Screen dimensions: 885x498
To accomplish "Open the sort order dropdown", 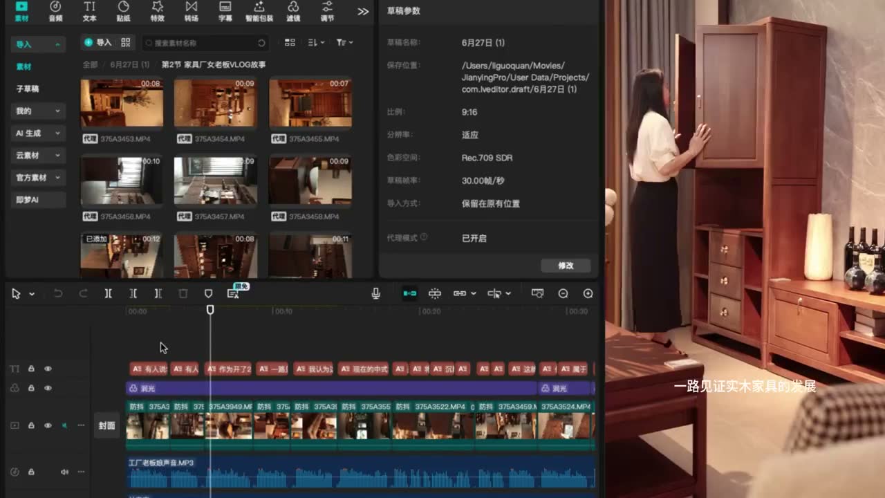I will point(316,43).
